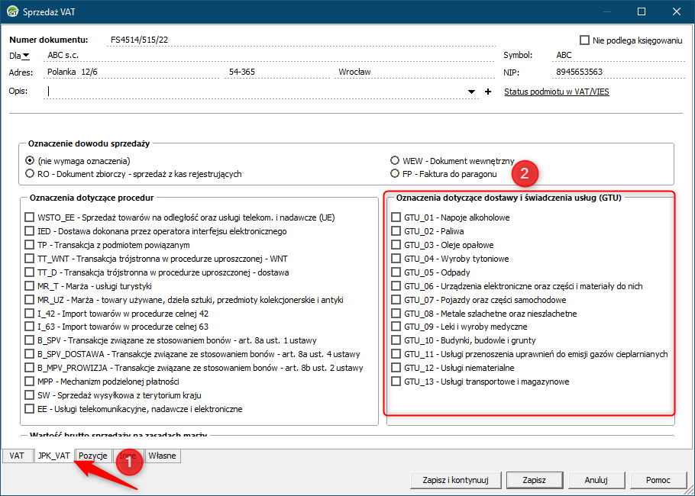Tick EE - Usługi telekomunikacyjne checkbox
Screen dimensions: 695x496
(x=29, y=409)
